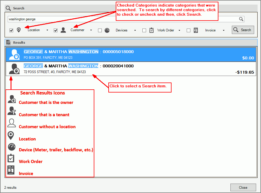This screenshot has width=261, height=193.
Task: Click the Close button
Action: coord(243,188)
